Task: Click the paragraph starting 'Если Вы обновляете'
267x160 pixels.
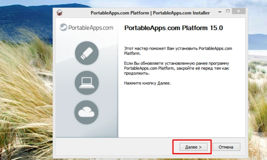Action: coord(176,68)
